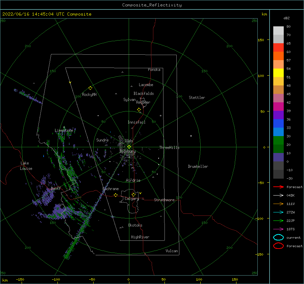Viewport: 304px width, 284px height.
Task: Click the yellow diamond marker near RedDeer
Action: (139, 109)
